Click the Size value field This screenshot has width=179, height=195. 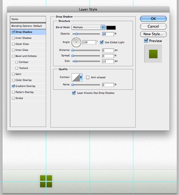tap(108, 61)
